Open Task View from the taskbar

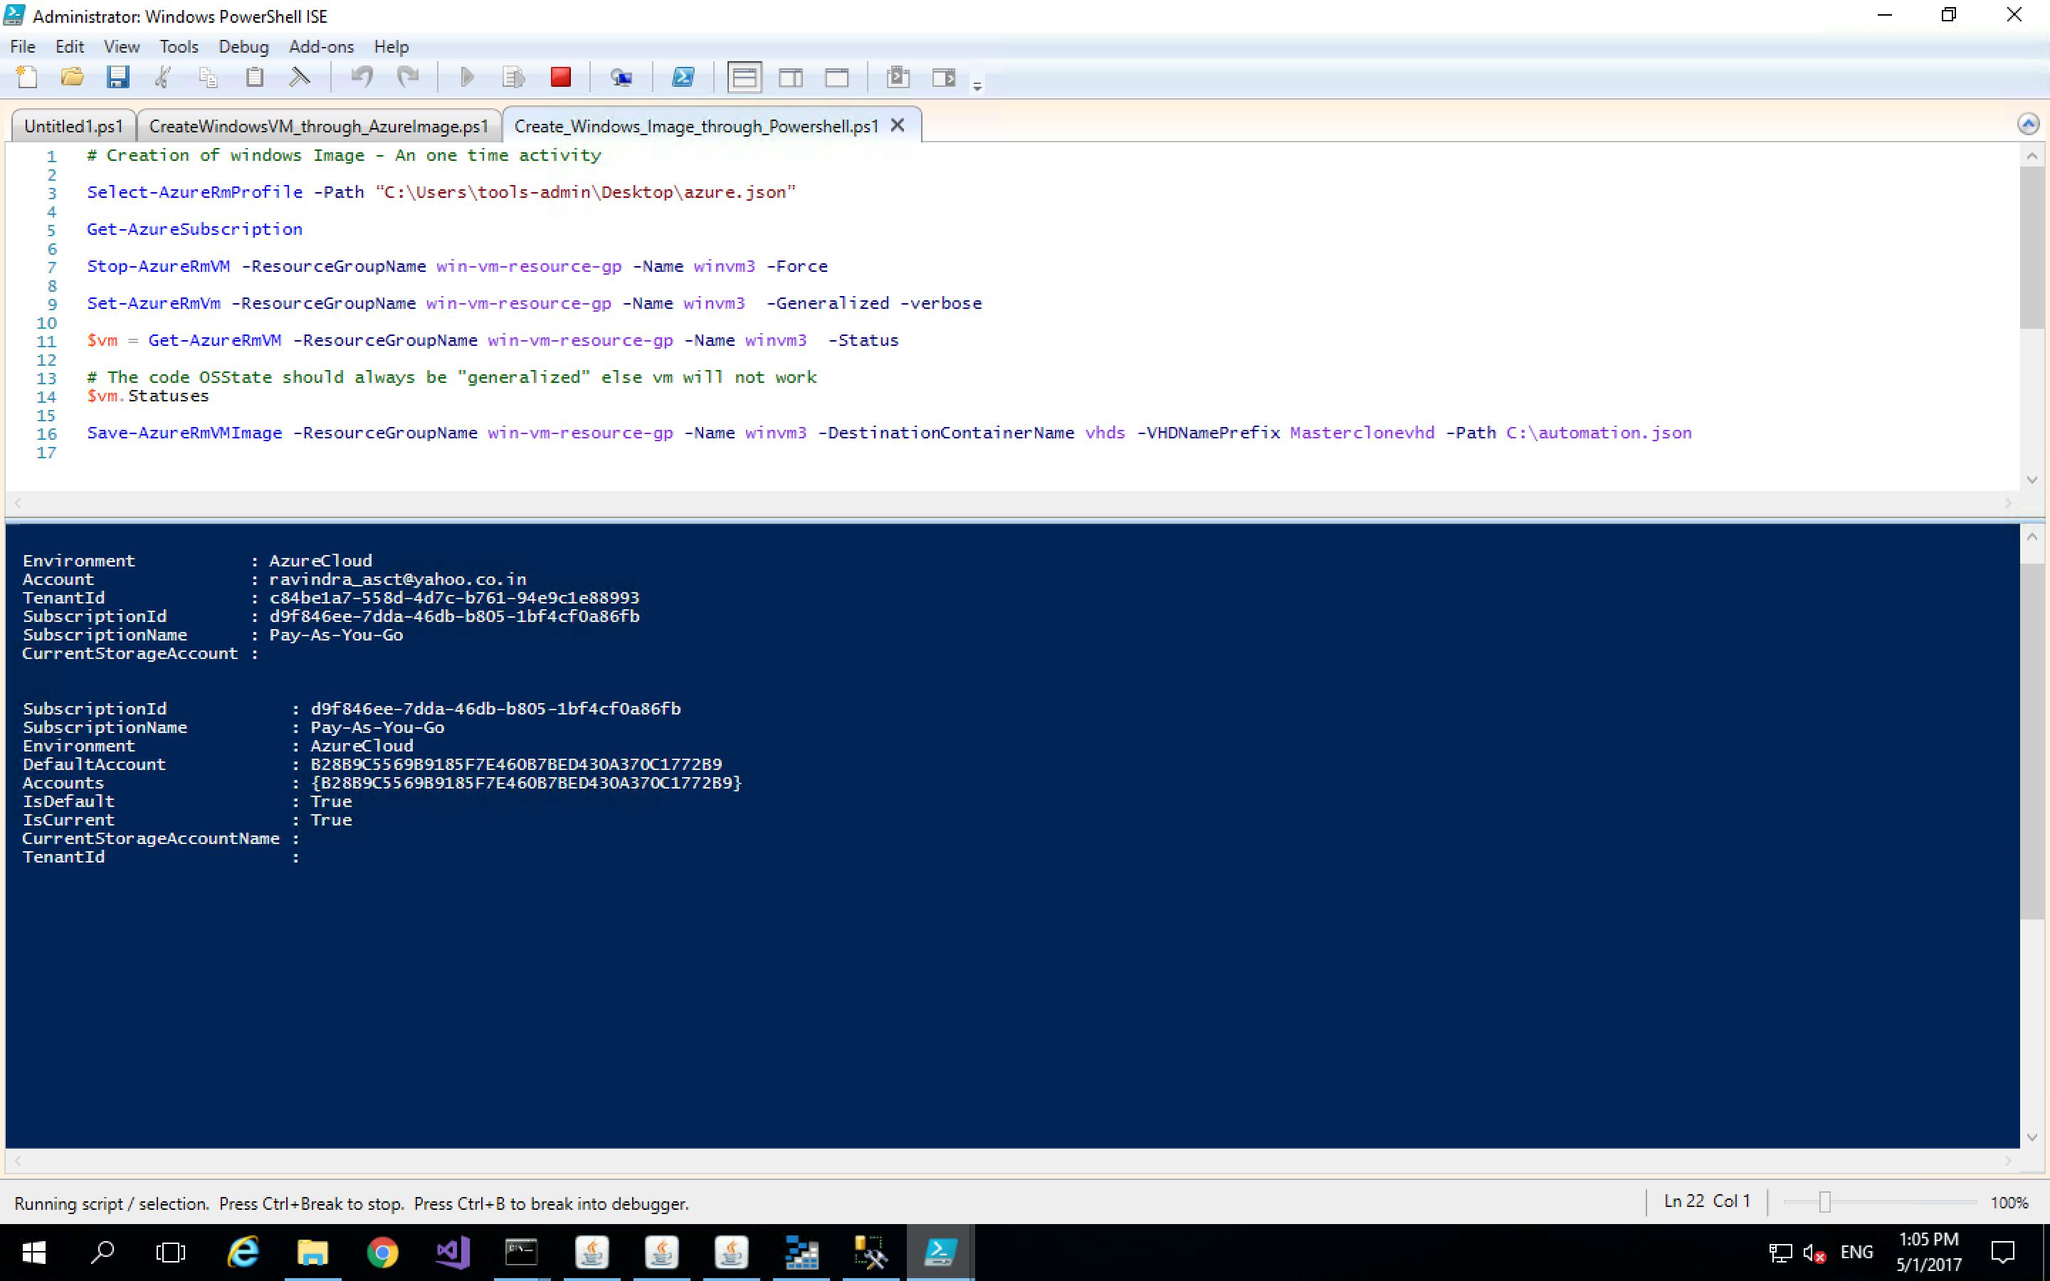point(170,1253)
